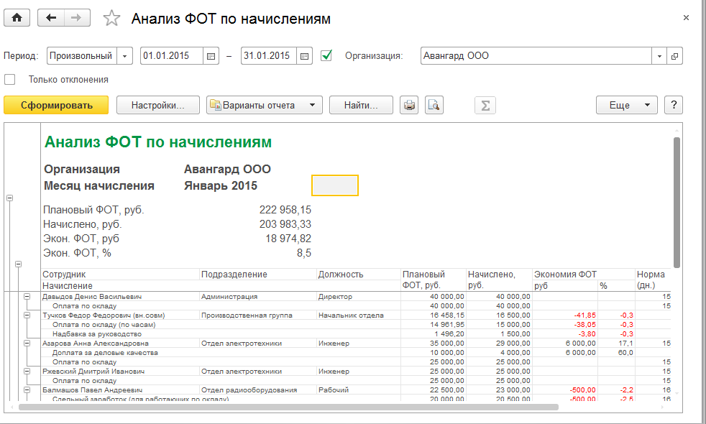Navigate forward with the right arrow
Viewport: 706px width, 424px height.
(x=77, y=18)
